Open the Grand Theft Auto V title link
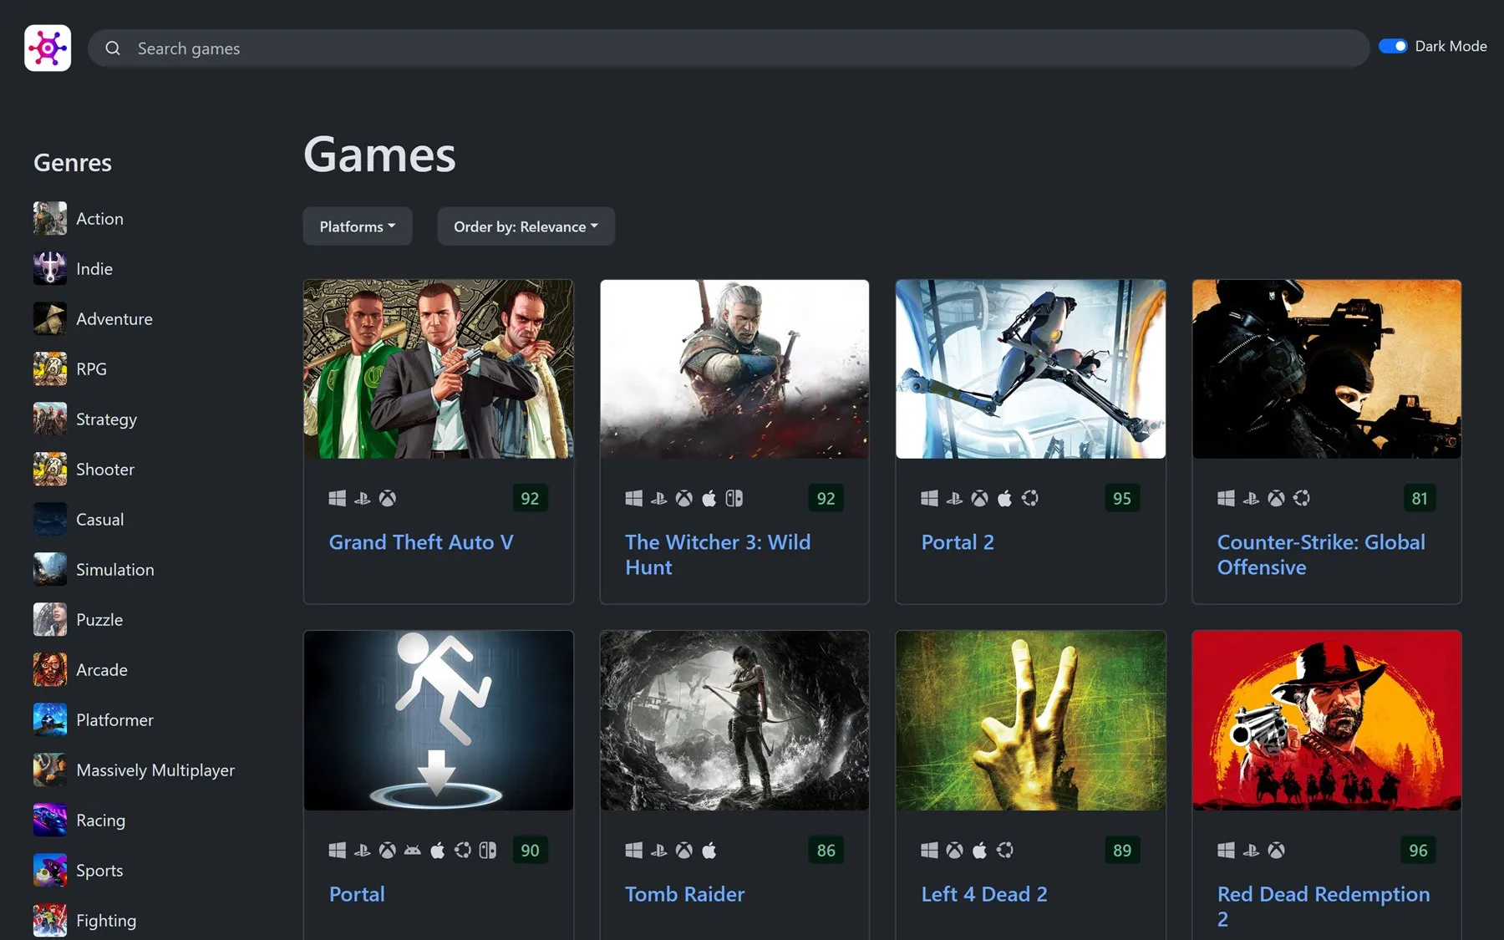 click(421, 542)
